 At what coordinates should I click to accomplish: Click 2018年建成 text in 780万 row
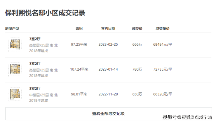pos(39,76)
